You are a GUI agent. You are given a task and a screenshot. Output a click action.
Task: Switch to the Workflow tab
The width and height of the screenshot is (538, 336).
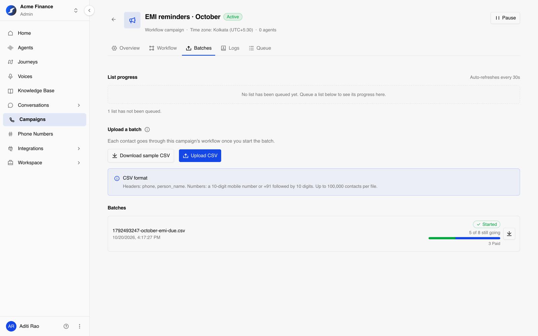coord(163,48)
